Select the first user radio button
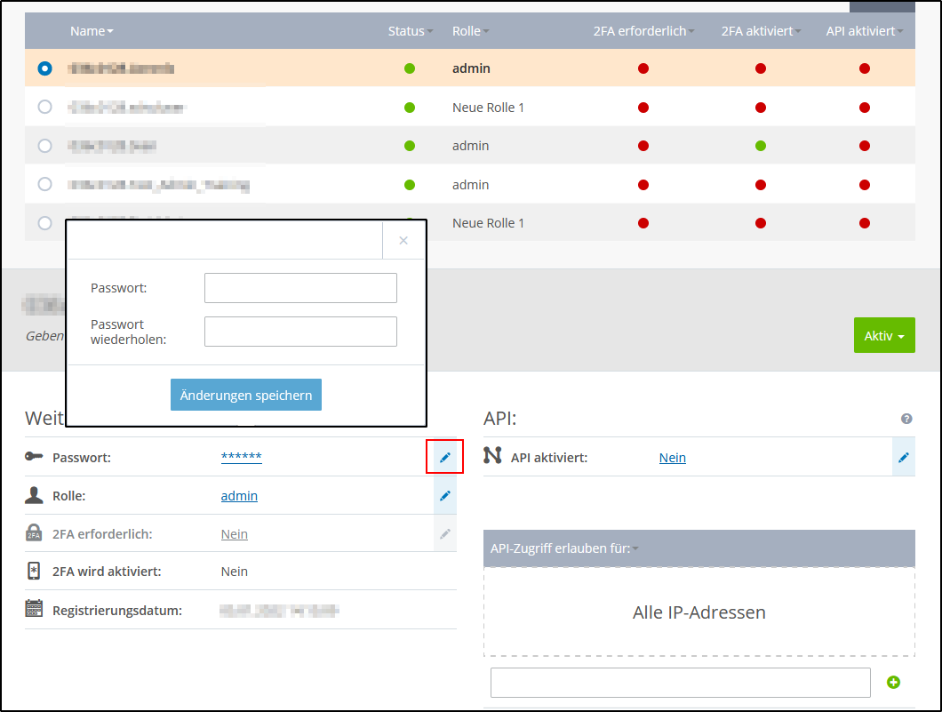942x712 pixels. coord(45,68)
